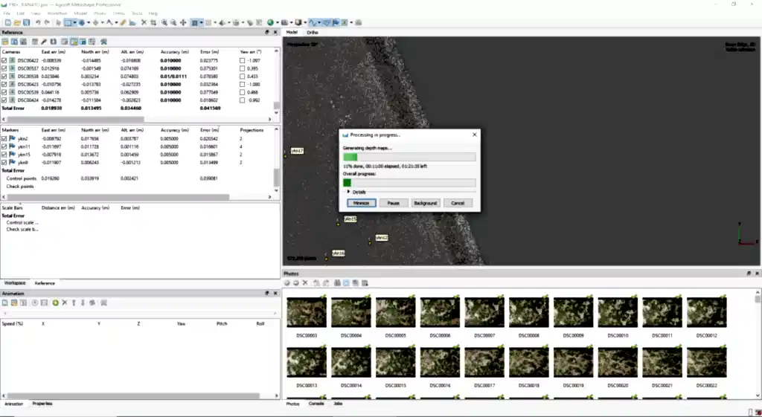The height and width of the screenshot is (417, 762).
Task: Click the Reference settings tools icon
Action: pos(103,42)
